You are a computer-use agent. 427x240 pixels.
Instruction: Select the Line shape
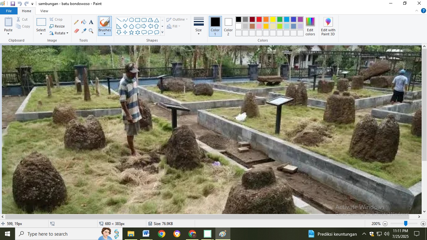[x=119, y=20]
